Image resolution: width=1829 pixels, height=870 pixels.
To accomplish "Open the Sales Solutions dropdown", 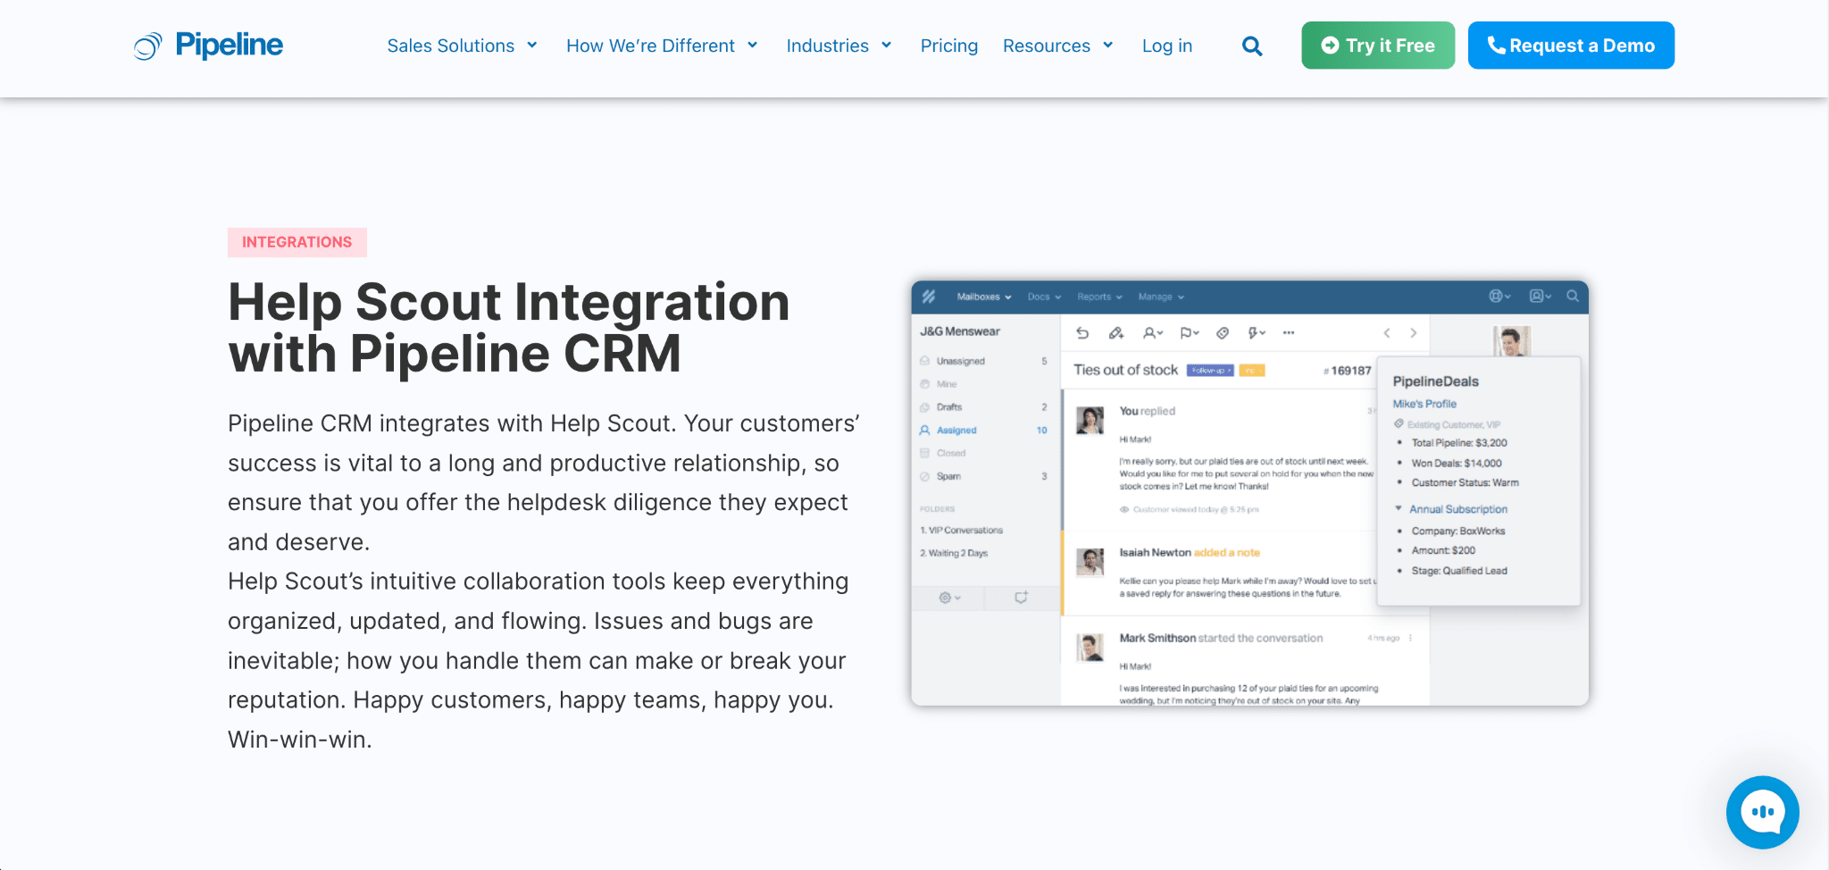I will pyautogui.click(x=462, y=45).
